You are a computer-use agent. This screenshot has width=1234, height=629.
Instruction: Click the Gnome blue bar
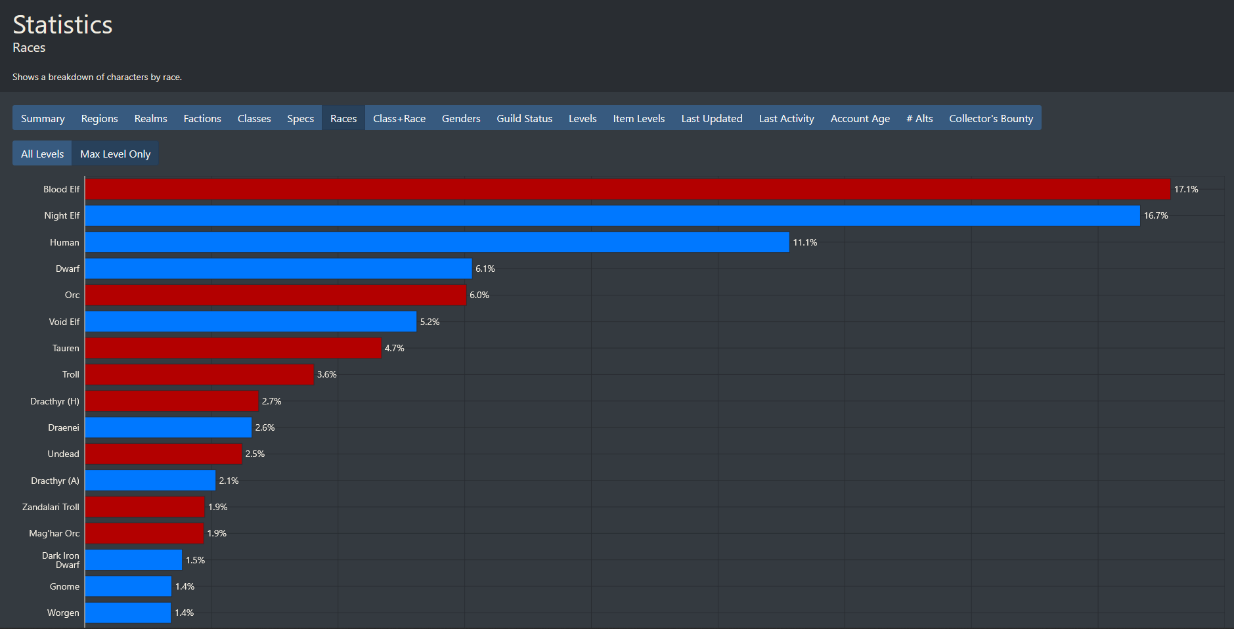coord(128,586)
